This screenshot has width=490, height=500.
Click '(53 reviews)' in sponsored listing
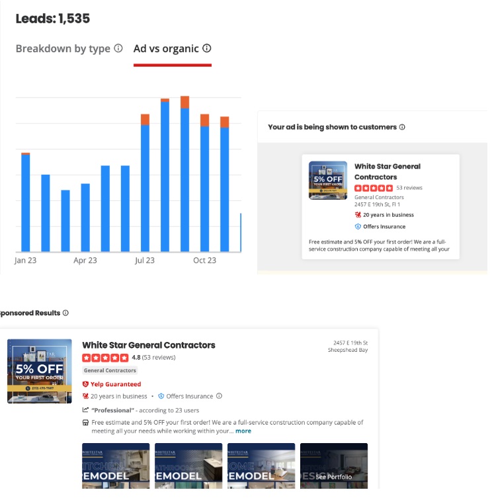[x=159, y=357]
